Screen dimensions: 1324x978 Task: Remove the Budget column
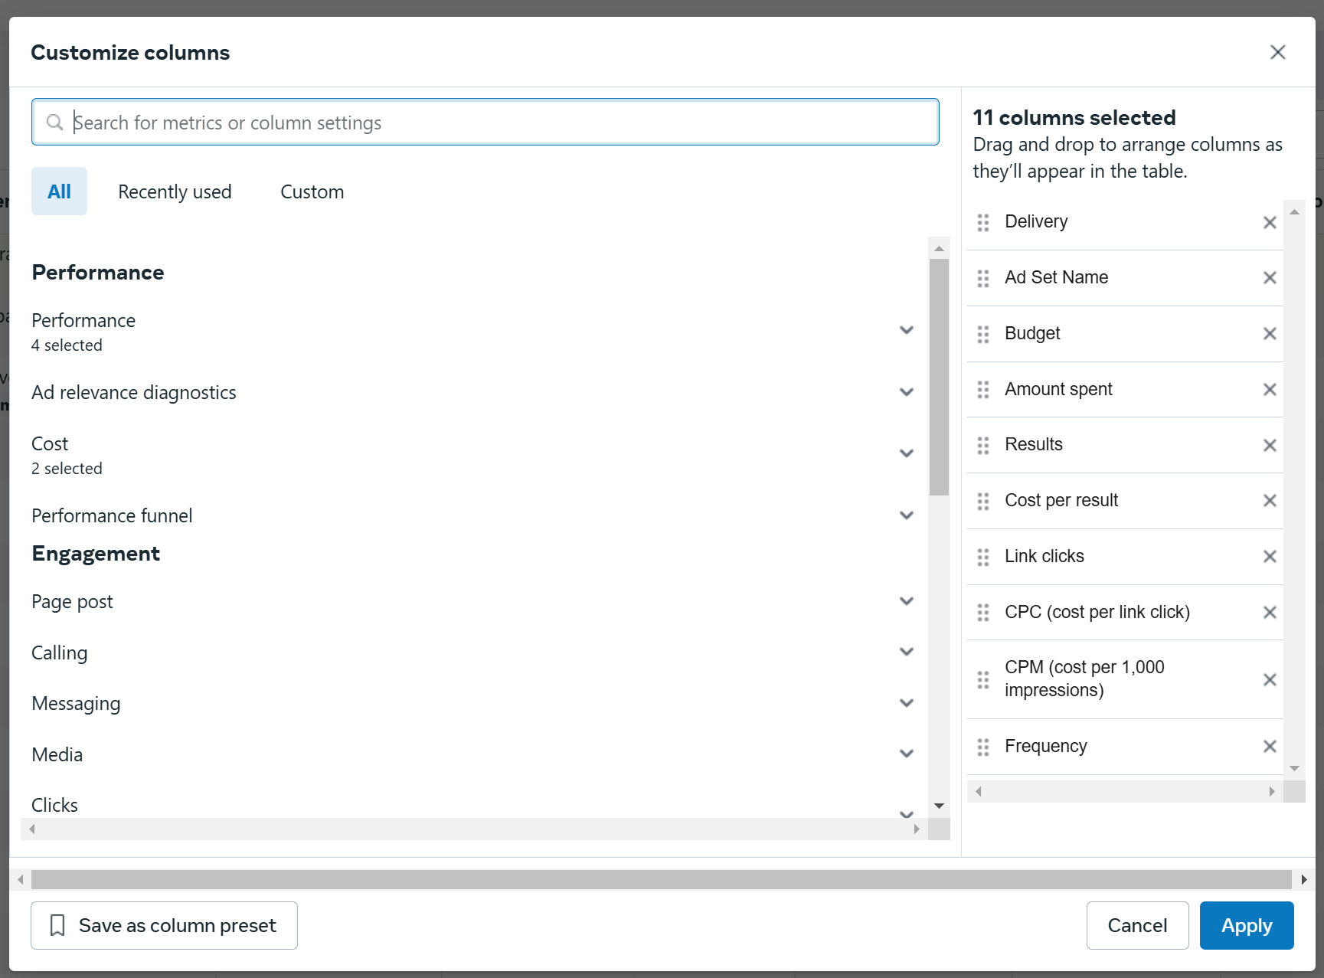pos(1270,334)
